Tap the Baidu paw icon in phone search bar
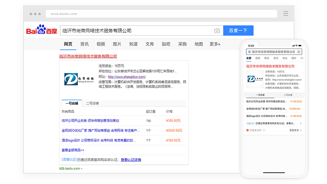Viewport: 327px width, 184px height. point(249,52)
